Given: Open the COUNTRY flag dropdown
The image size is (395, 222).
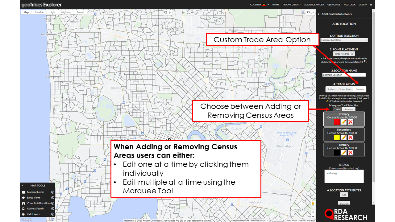Looking at the screenshot, I should (x=260, y=5).
